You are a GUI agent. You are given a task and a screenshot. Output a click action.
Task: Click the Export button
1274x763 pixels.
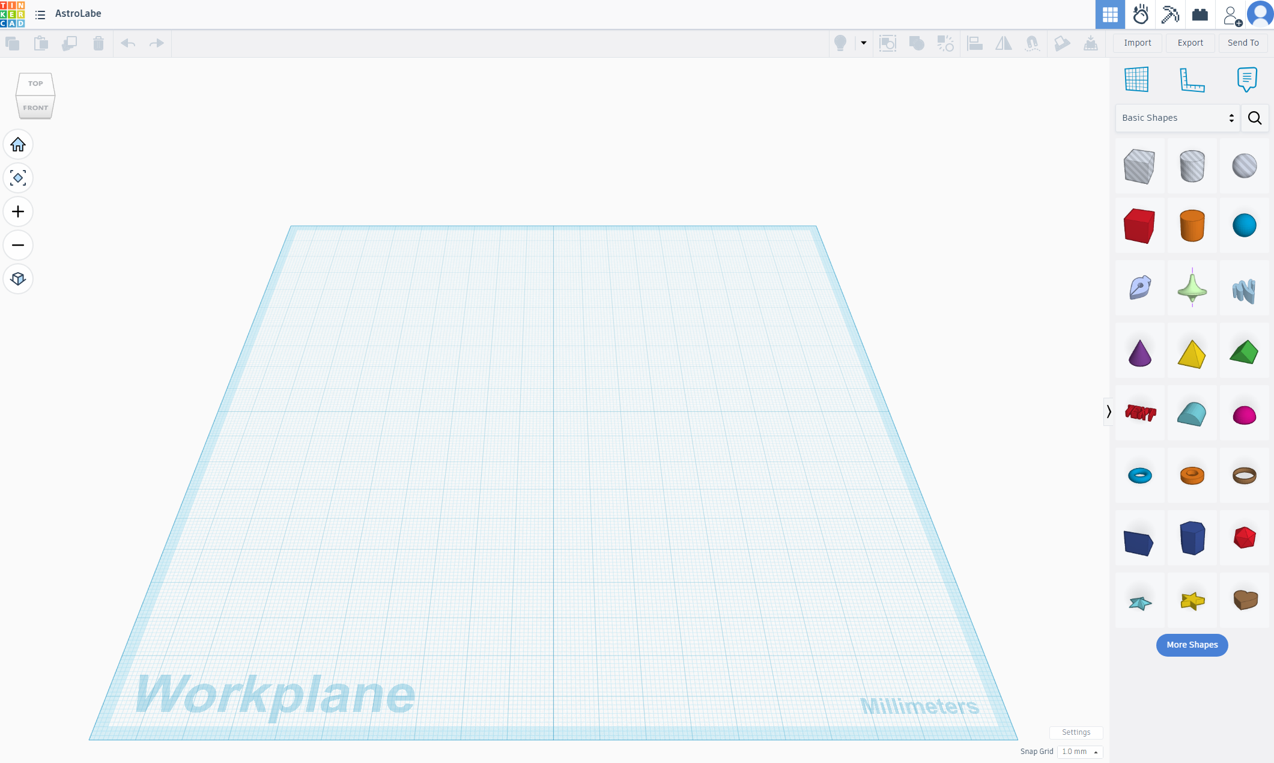(x=1191, y=43)
